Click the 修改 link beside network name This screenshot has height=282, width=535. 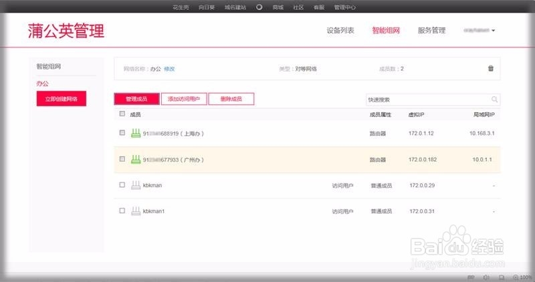pos(169,69)
